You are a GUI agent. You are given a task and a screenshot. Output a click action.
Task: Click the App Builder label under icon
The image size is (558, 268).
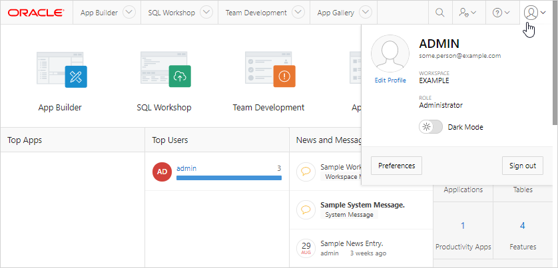click(60, 107)
